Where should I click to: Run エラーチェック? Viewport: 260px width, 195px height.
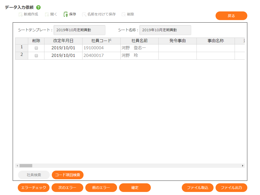point(34,188)
